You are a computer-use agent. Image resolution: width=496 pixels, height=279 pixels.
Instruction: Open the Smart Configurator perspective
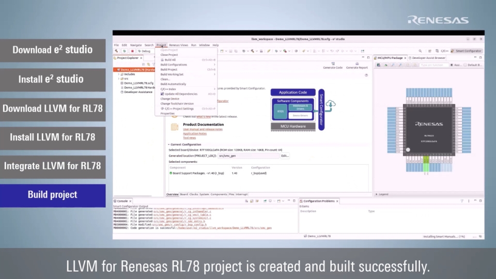[467, 51]
